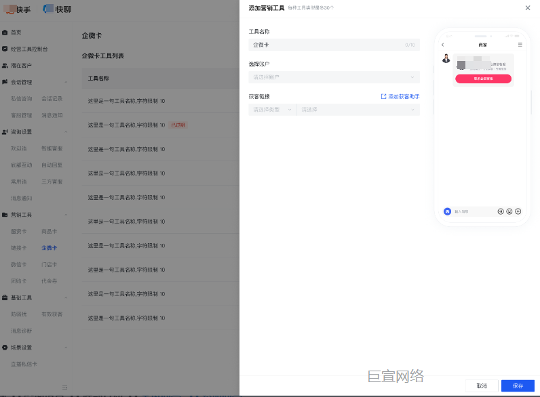This screenshot has height=397, width=540.
Task: Open 会话记录 in sidebar
Action: [52, 99]
